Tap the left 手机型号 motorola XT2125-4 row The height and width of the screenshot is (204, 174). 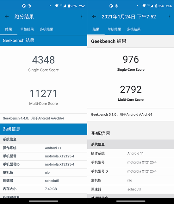(x=44, y=156)
